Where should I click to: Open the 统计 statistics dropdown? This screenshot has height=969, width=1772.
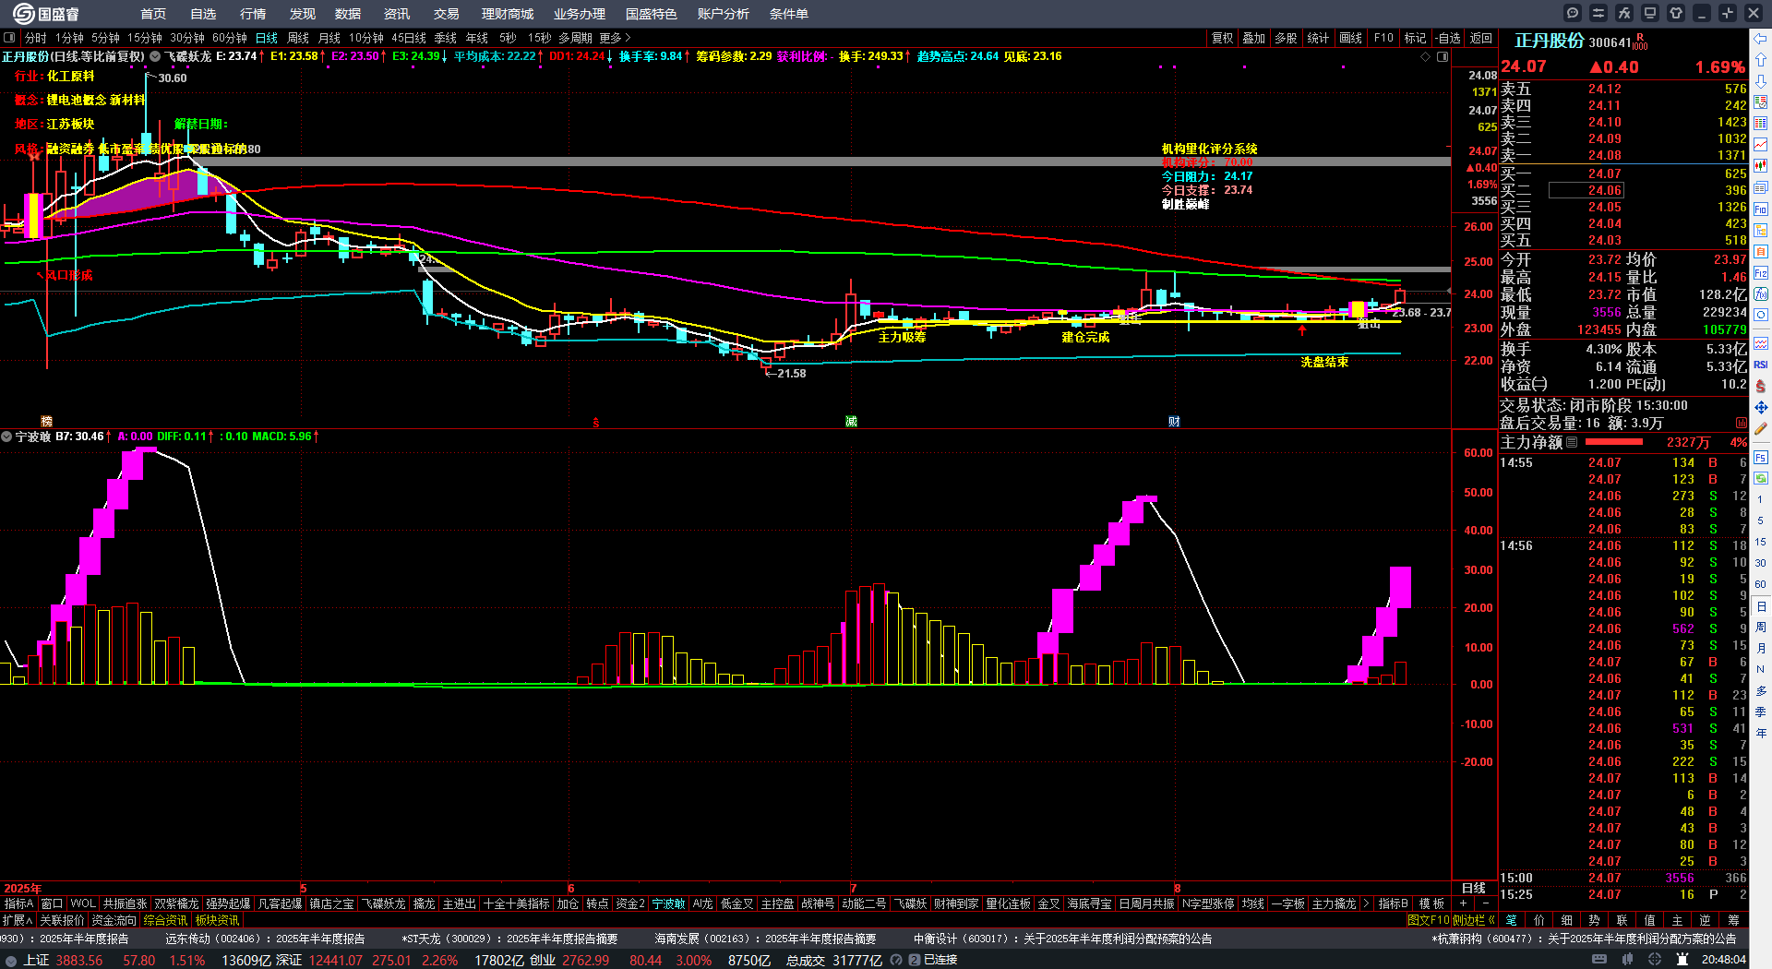coord(1318,38)
